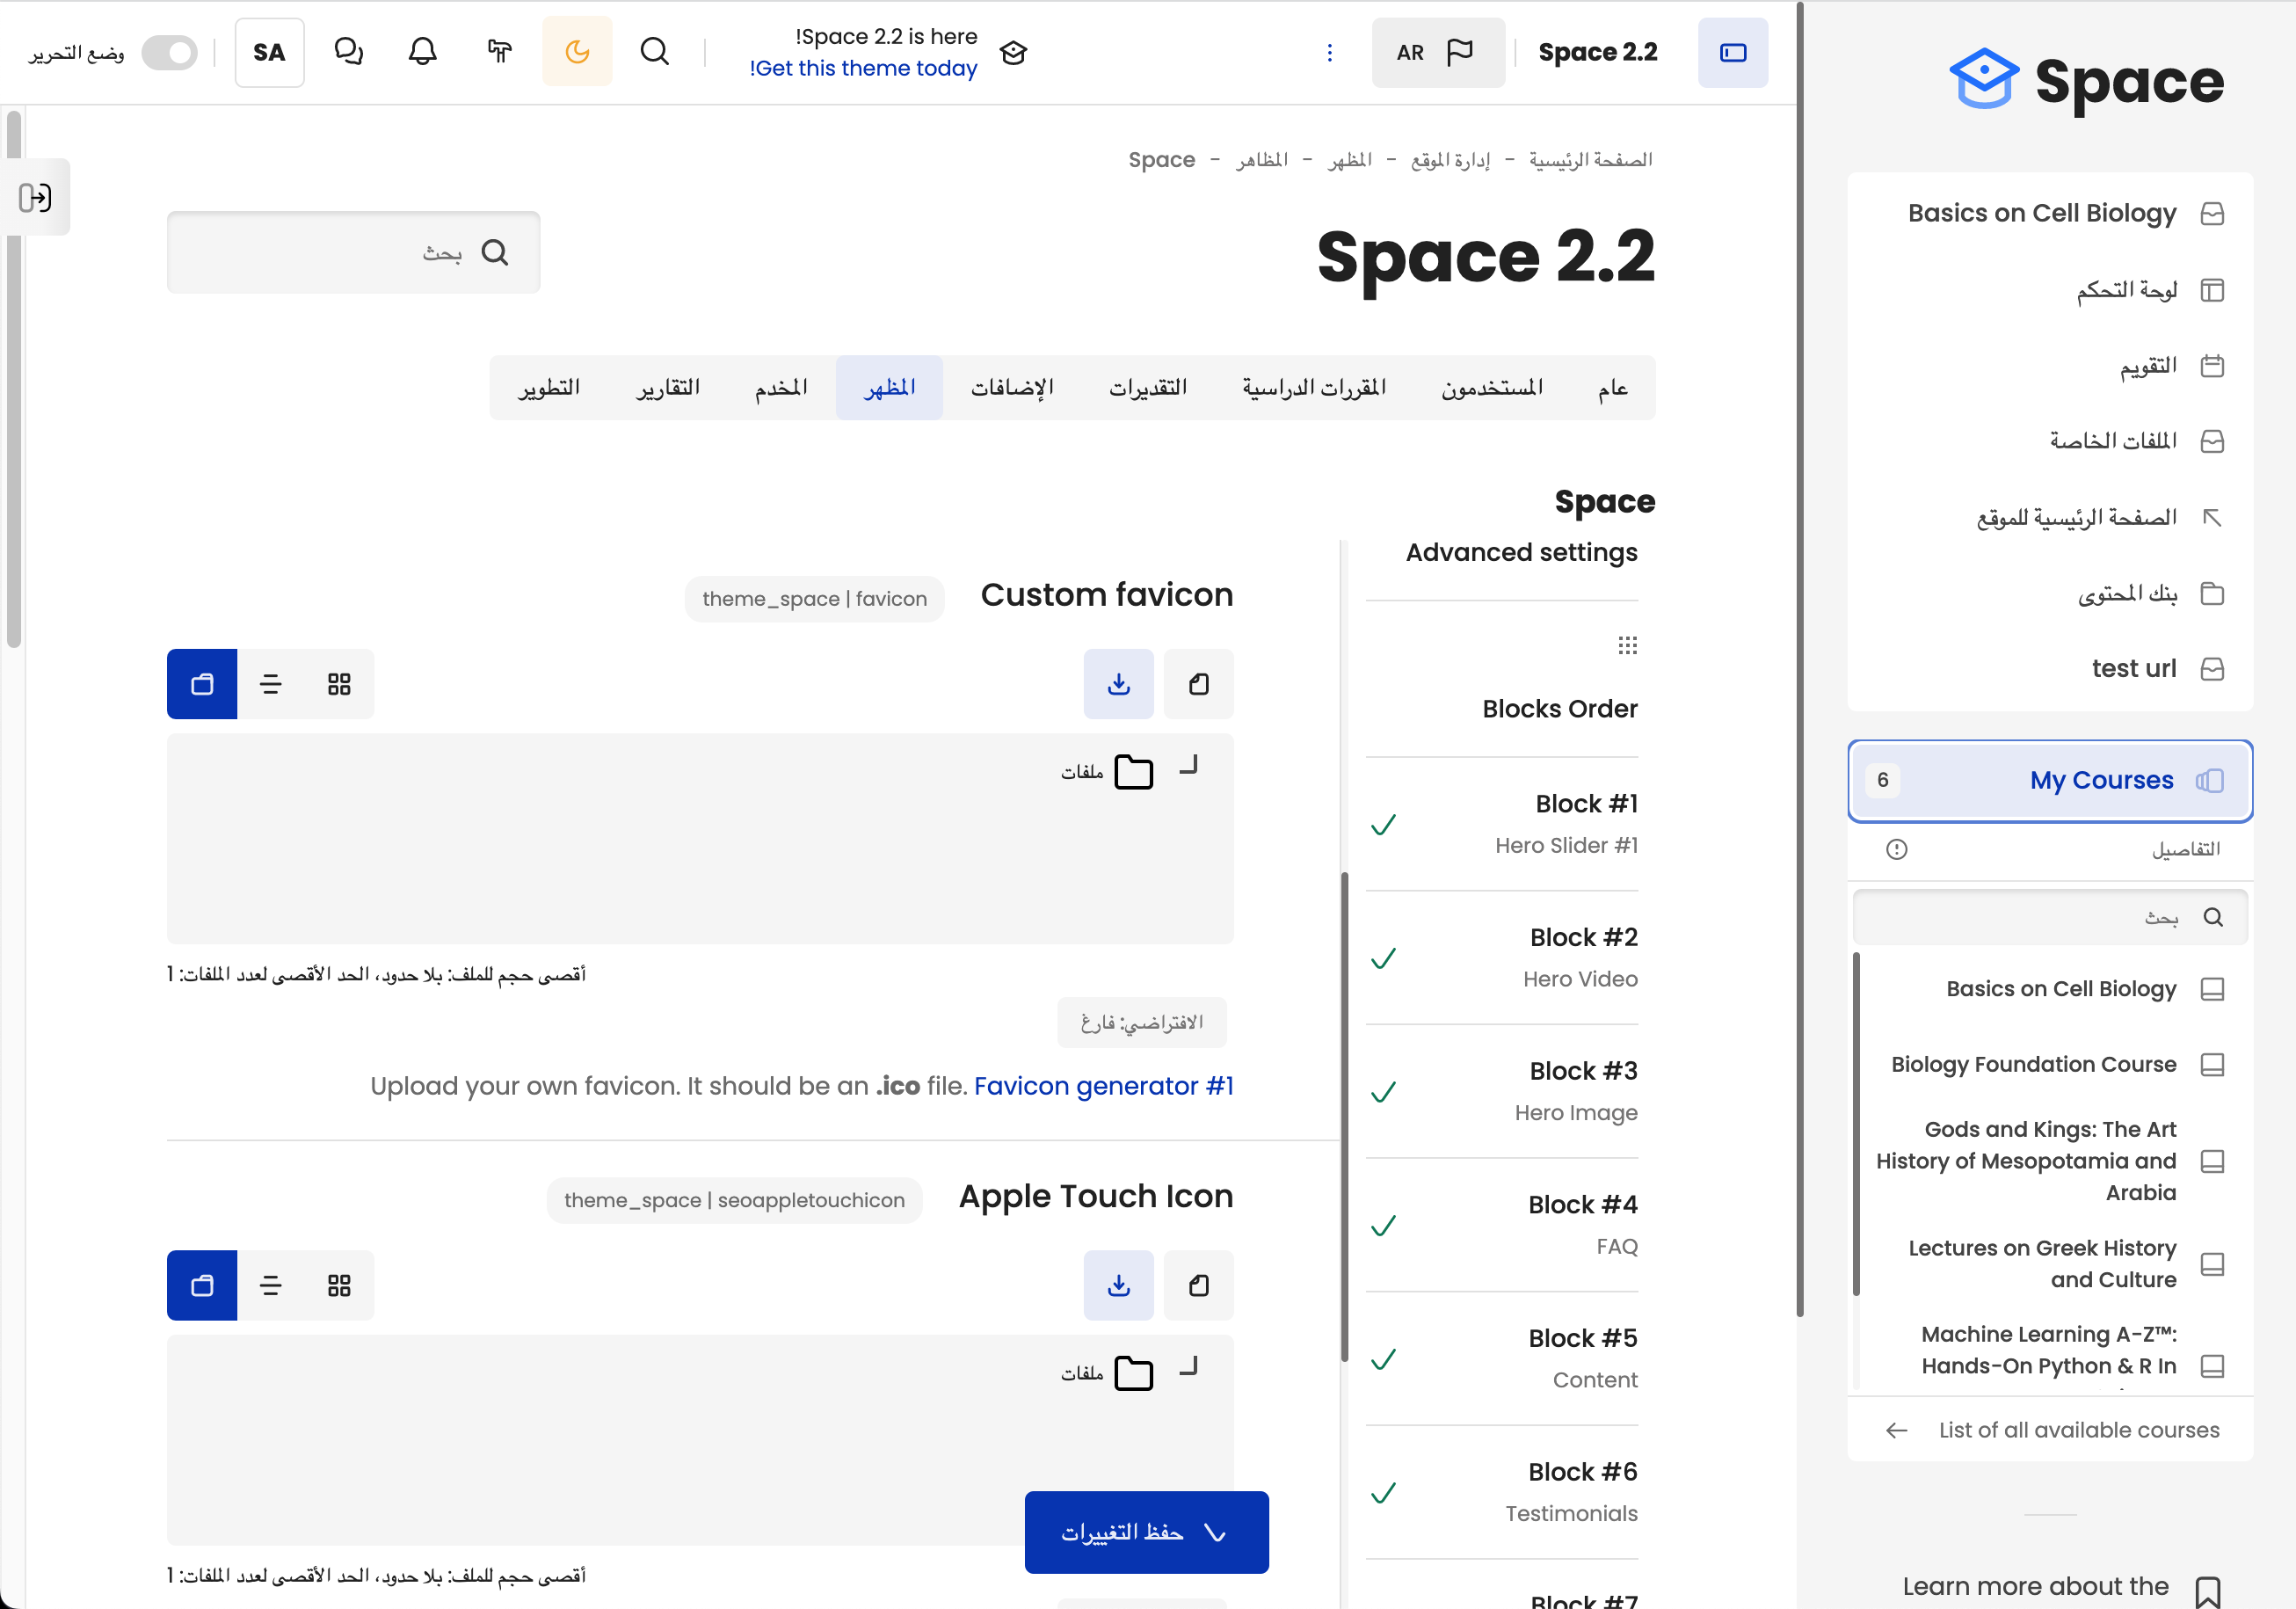Image resolution: width=2296 pixels, height=1609 pixels.
Task: Click the حفظ التغييرات save button
Action: pyautogui.click(x=1146, y=1532)
